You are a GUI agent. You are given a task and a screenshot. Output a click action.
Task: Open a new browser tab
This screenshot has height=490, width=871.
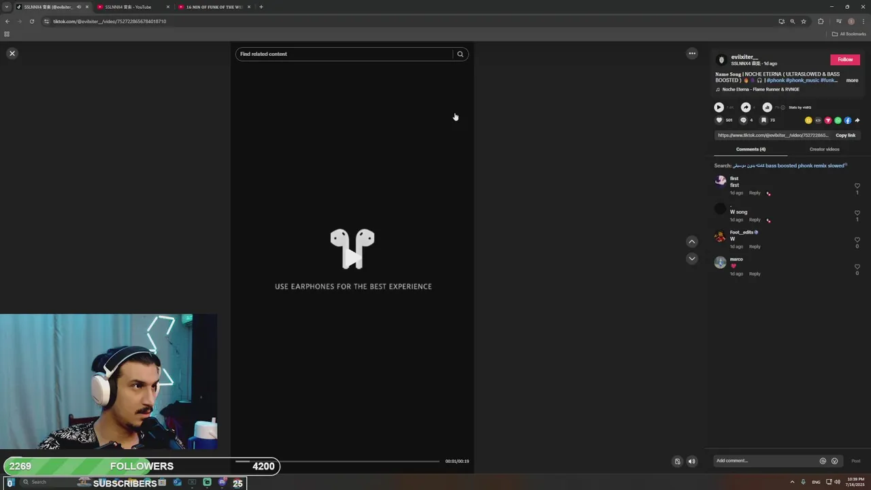pos(261,7)
